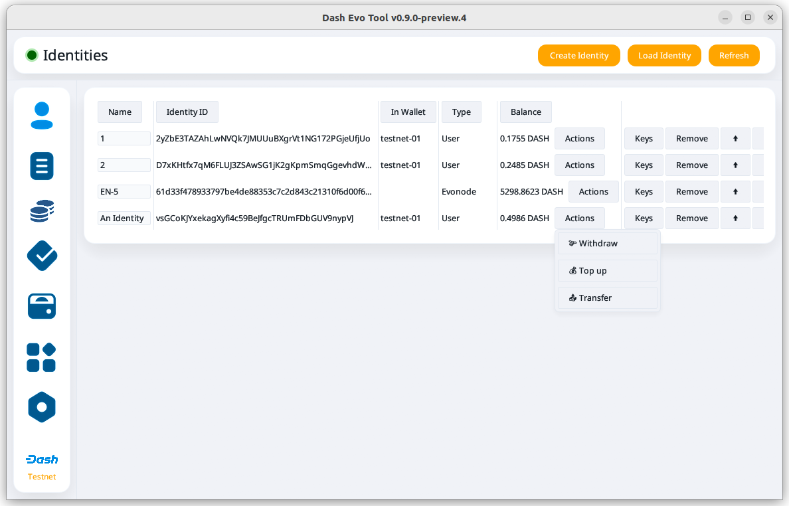This screenshot has height=506, width=789.
Task: Open the Identities person icon in sidebar
Action: [42, 116]
